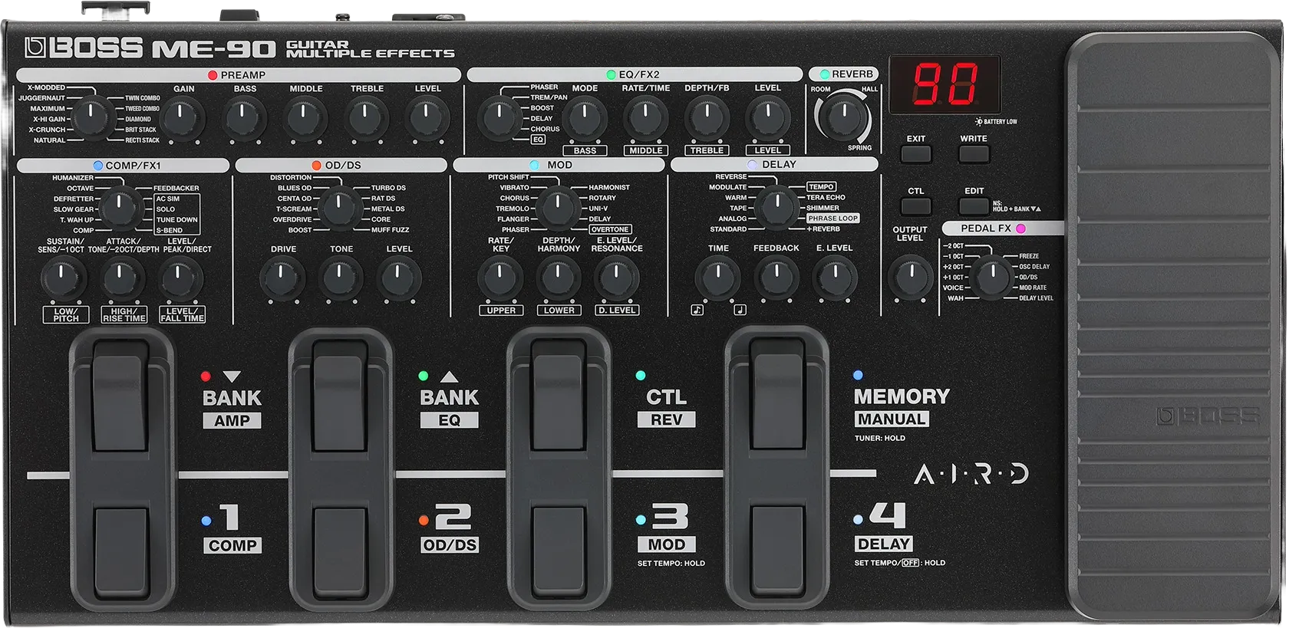
Task: Click the EXIT button
Action: click(915, 153)
